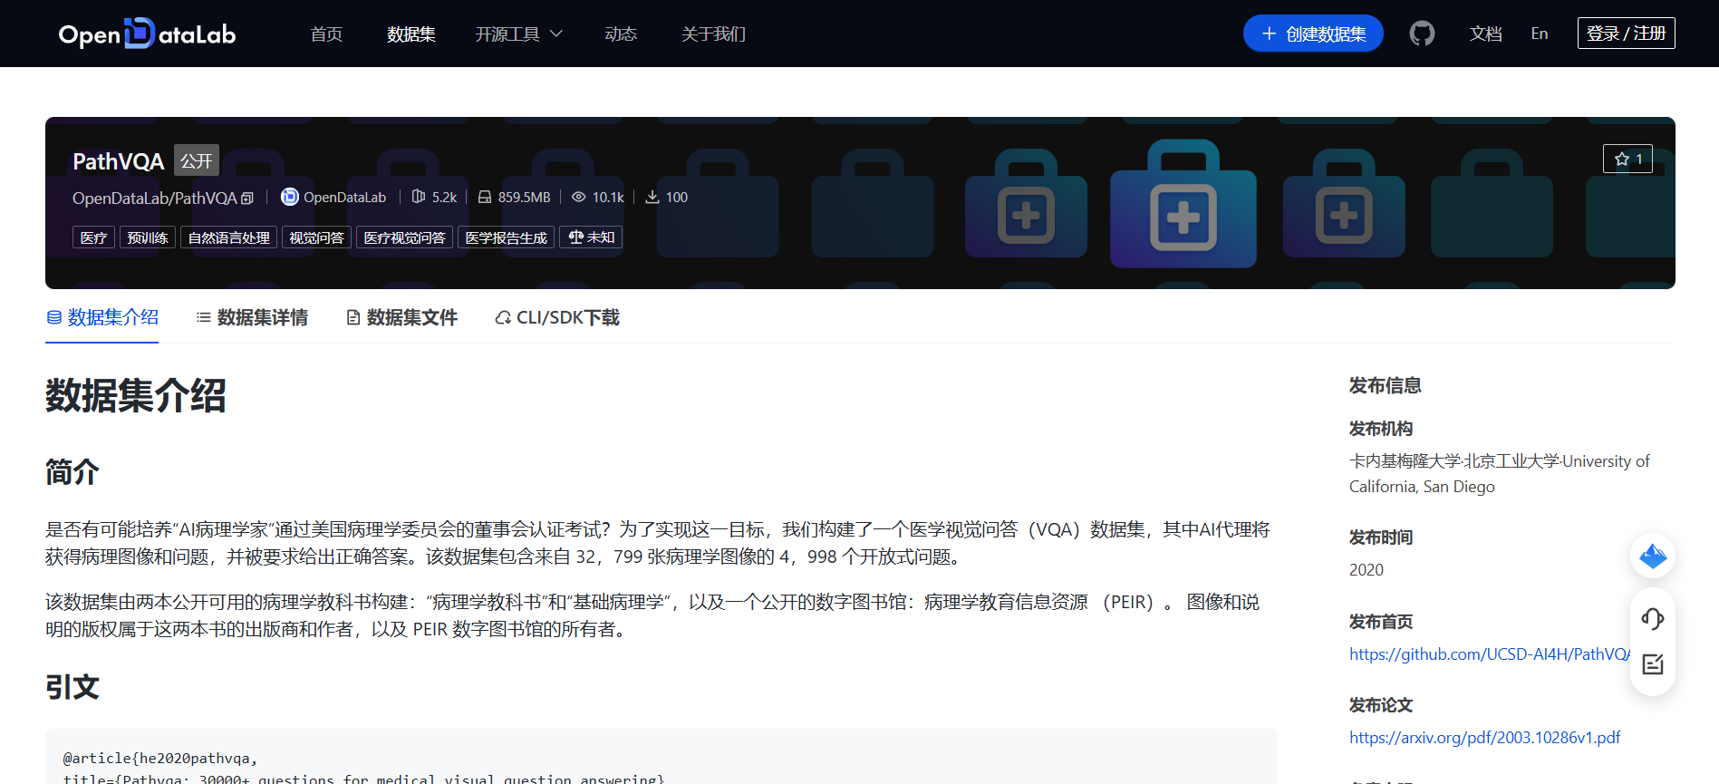This screenshot has height=784, width=1719.
Task: Click the 859.5MB size icon
Action: click(x=485, y=197)
